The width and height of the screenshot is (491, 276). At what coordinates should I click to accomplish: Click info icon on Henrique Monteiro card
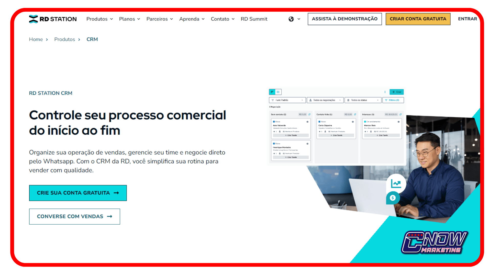tap(307, 144)
